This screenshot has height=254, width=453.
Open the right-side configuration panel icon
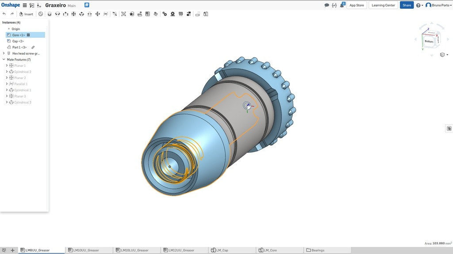pos(449,128)
